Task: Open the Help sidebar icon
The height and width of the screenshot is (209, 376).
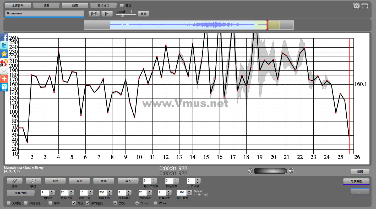Action: [4, 87]
